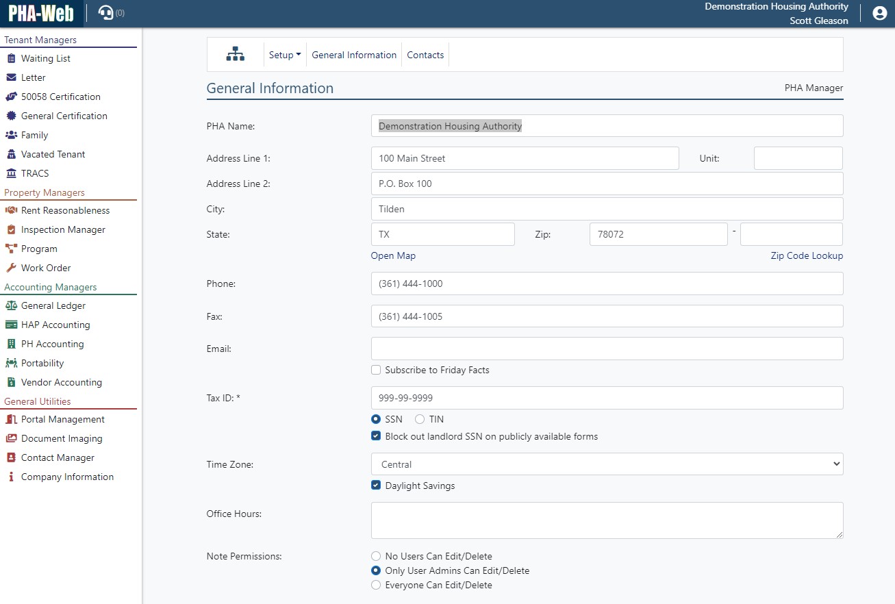Click the Waiting List clipboard icon
This screenshot has width=895, height=604.
11,59
